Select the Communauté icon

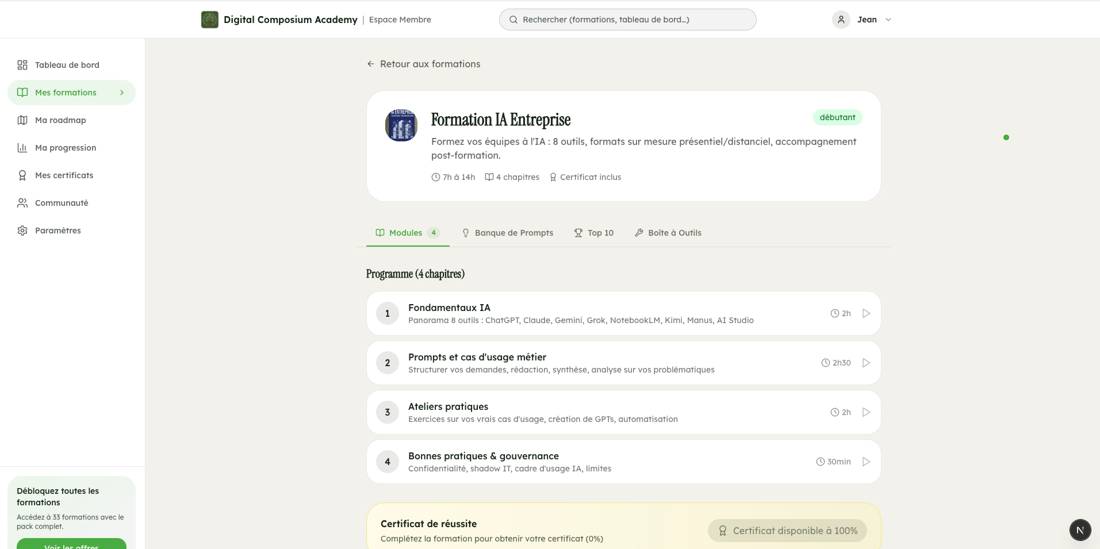tap(22, 203)
